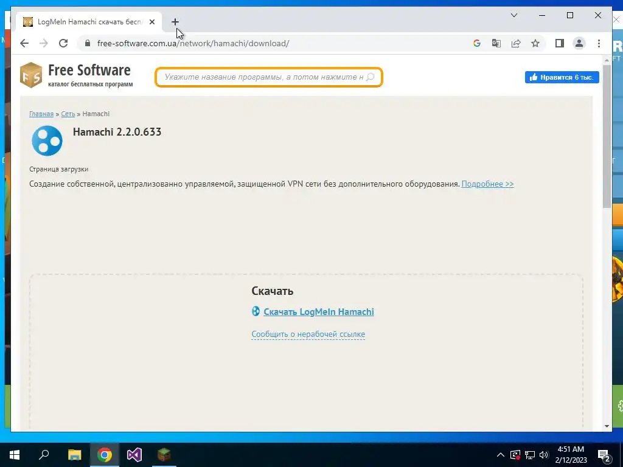Click the Скачать LogMeIn Hamachi link

pos(319,312)
